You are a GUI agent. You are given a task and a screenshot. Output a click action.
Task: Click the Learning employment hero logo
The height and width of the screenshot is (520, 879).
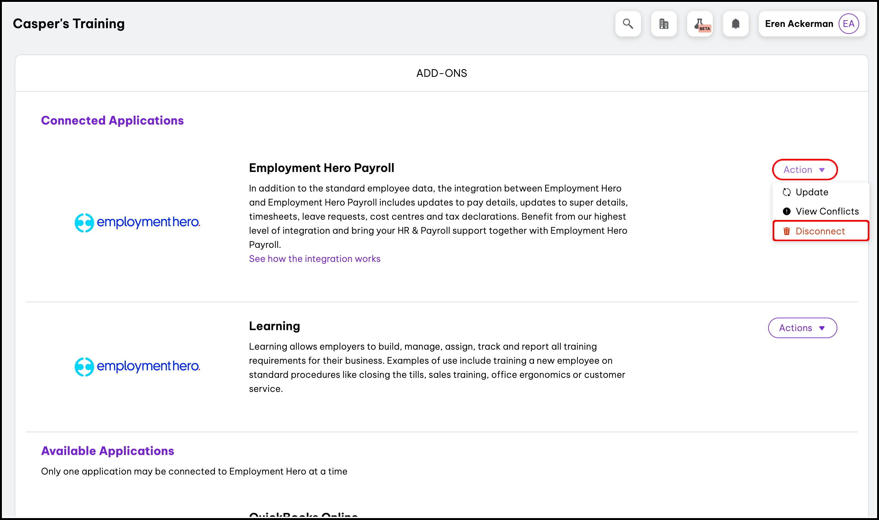[137, 367]
